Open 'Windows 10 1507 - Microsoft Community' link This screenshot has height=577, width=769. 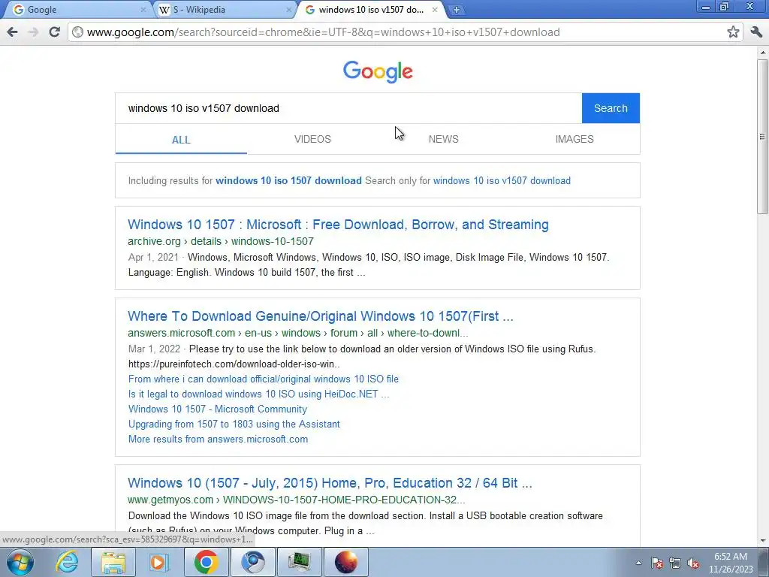click(x=218, y=409)
